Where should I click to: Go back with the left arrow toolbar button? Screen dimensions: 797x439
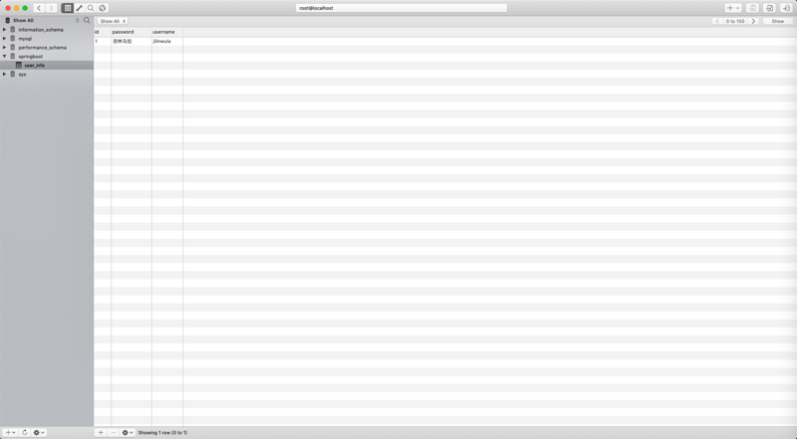(39, 8)
